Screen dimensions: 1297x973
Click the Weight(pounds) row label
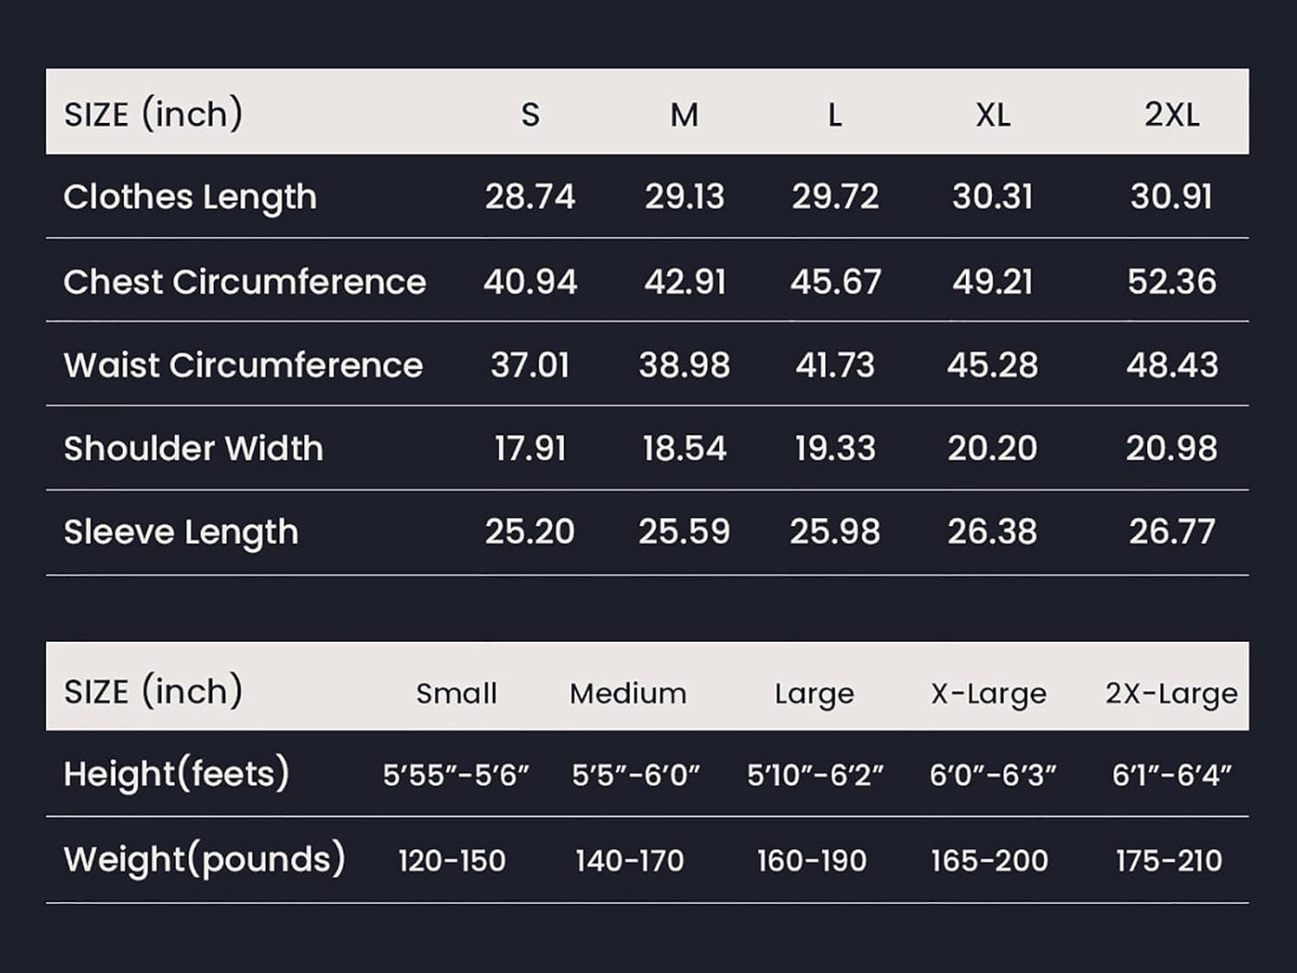click(x=205, y=859)
